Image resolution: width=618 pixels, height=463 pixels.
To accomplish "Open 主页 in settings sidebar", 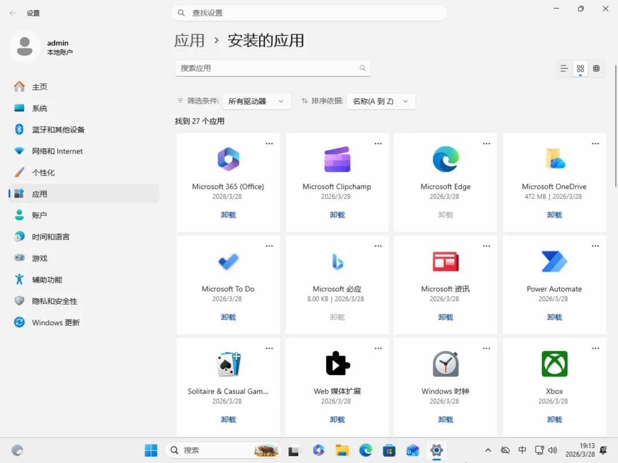I will pos(84,87).
